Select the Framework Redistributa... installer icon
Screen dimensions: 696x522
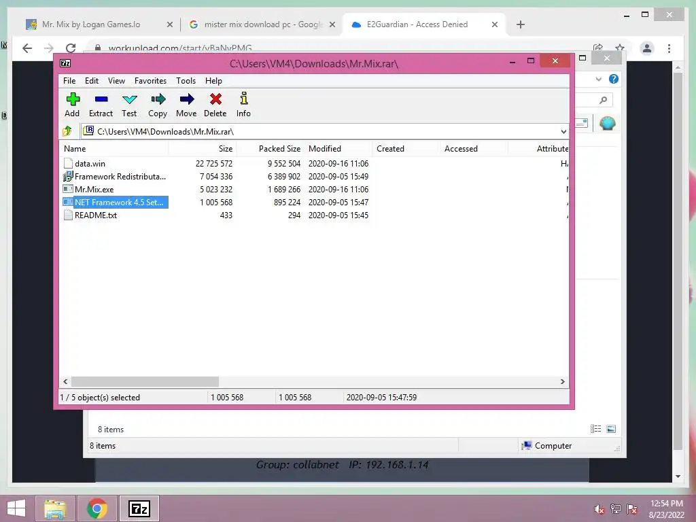pos(68,176)
